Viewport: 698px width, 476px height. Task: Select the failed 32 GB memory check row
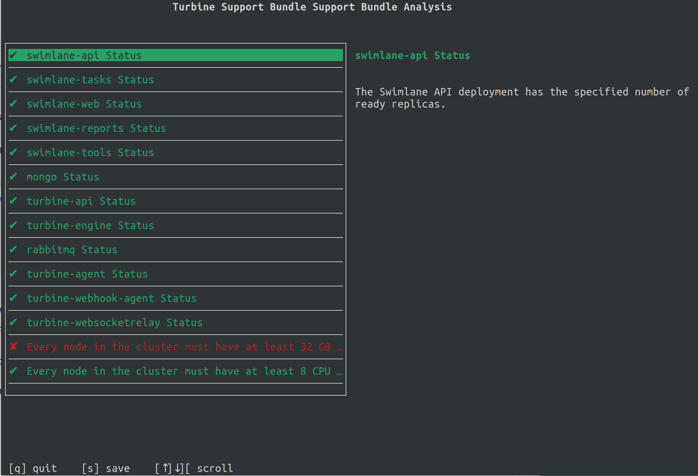click(176, 347)
